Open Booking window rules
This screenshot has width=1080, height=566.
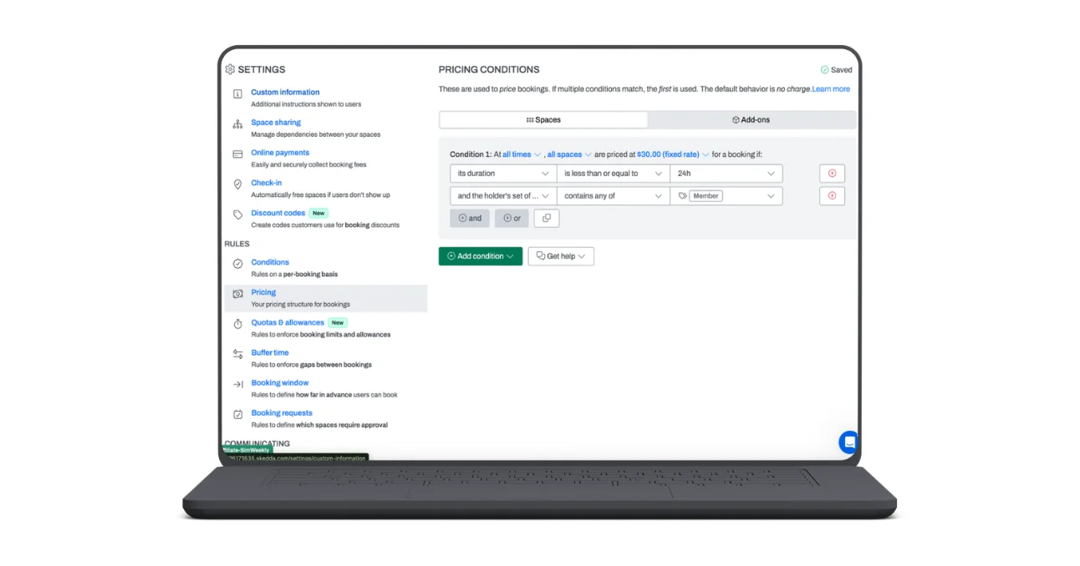pyautogui.click(x=280, y=382)
